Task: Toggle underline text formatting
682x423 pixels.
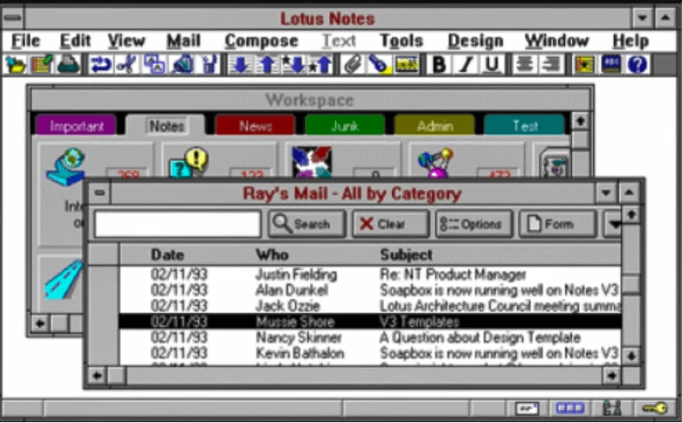Action: click(x=492, y=64)
